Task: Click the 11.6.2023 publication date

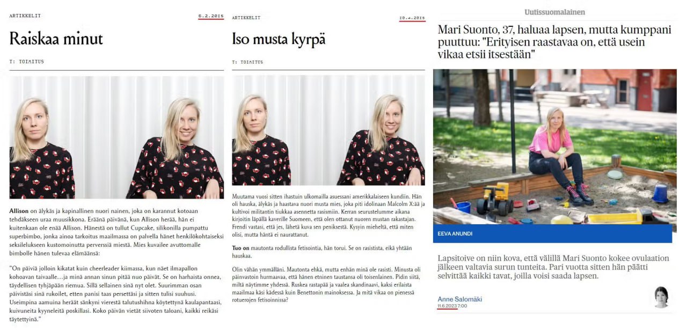Action: click(448, 306)
